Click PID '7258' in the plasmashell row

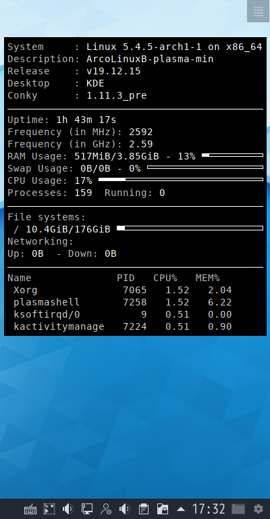click(134, 303)
